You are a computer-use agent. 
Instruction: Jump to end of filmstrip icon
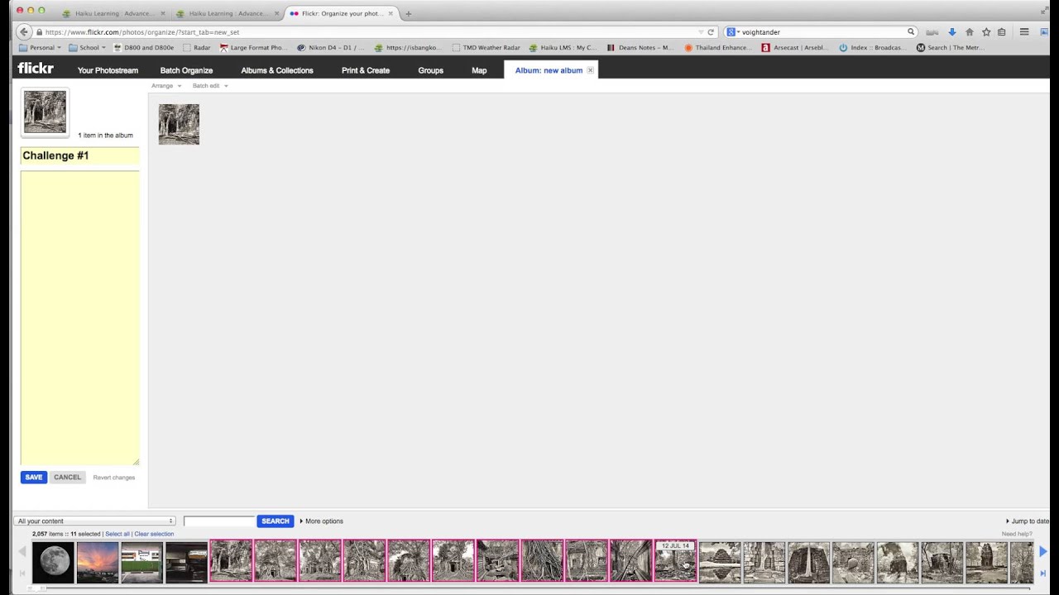tap(1042, 573)
